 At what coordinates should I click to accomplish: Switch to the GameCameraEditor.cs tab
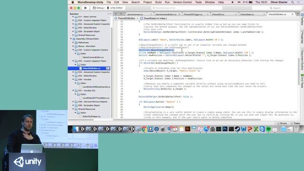click(166, 14)
